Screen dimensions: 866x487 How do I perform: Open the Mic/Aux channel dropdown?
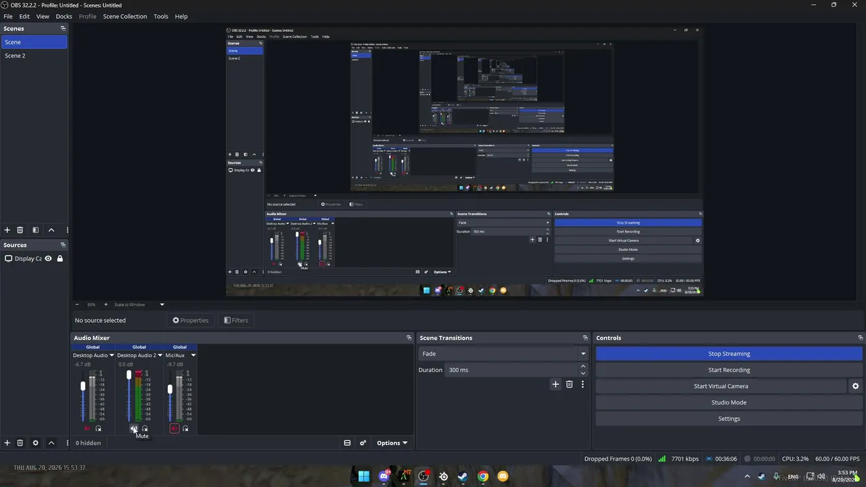coord(193,355)
